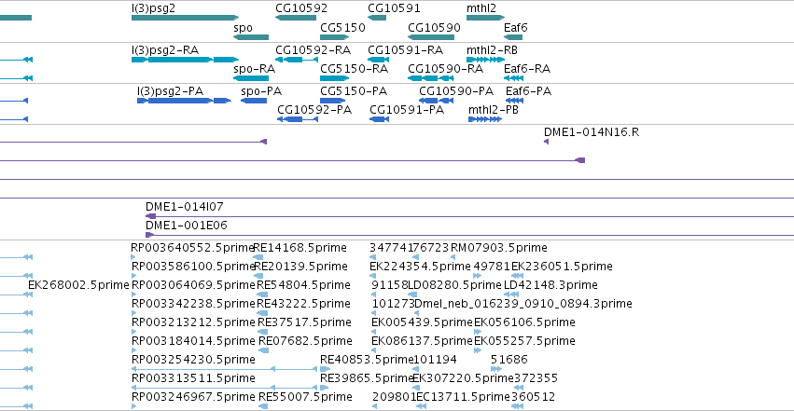Select the RP003254230.5prime EST label
The height and width of the screenshot is (411, 794).
[x=193, y=360]
